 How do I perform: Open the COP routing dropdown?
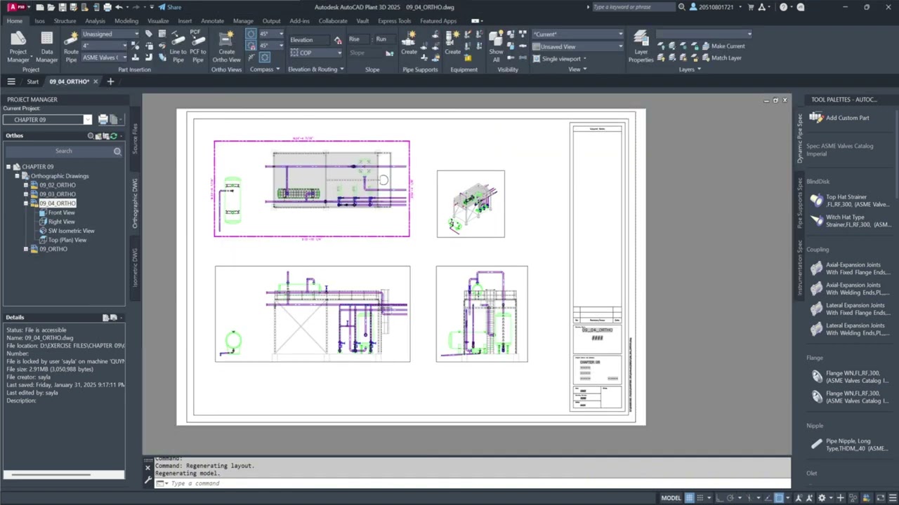pos(316,53)
